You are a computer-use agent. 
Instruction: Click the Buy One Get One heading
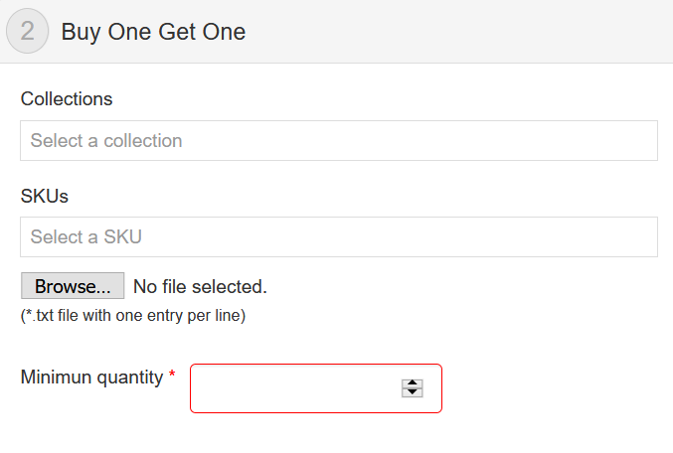pos(153,32)
